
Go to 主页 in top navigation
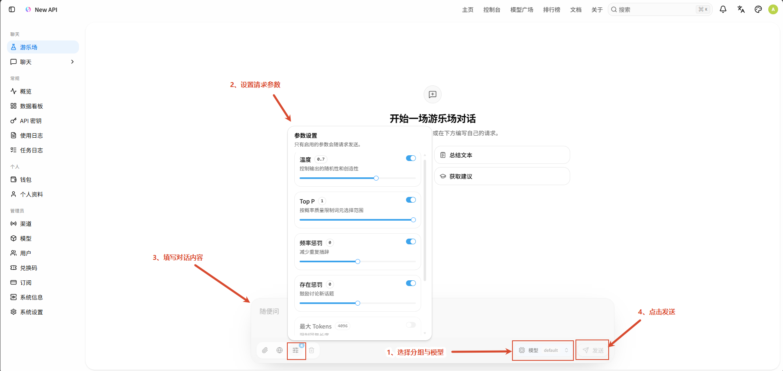tap(468, 9)
